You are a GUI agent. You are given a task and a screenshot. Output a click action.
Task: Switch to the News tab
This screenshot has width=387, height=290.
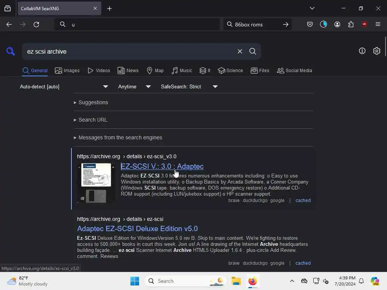pos(128,71)
